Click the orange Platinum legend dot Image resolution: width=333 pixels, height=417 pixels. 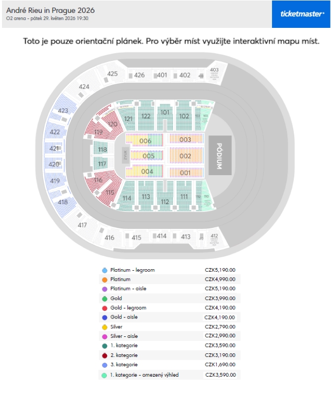(x=105, y=280)
